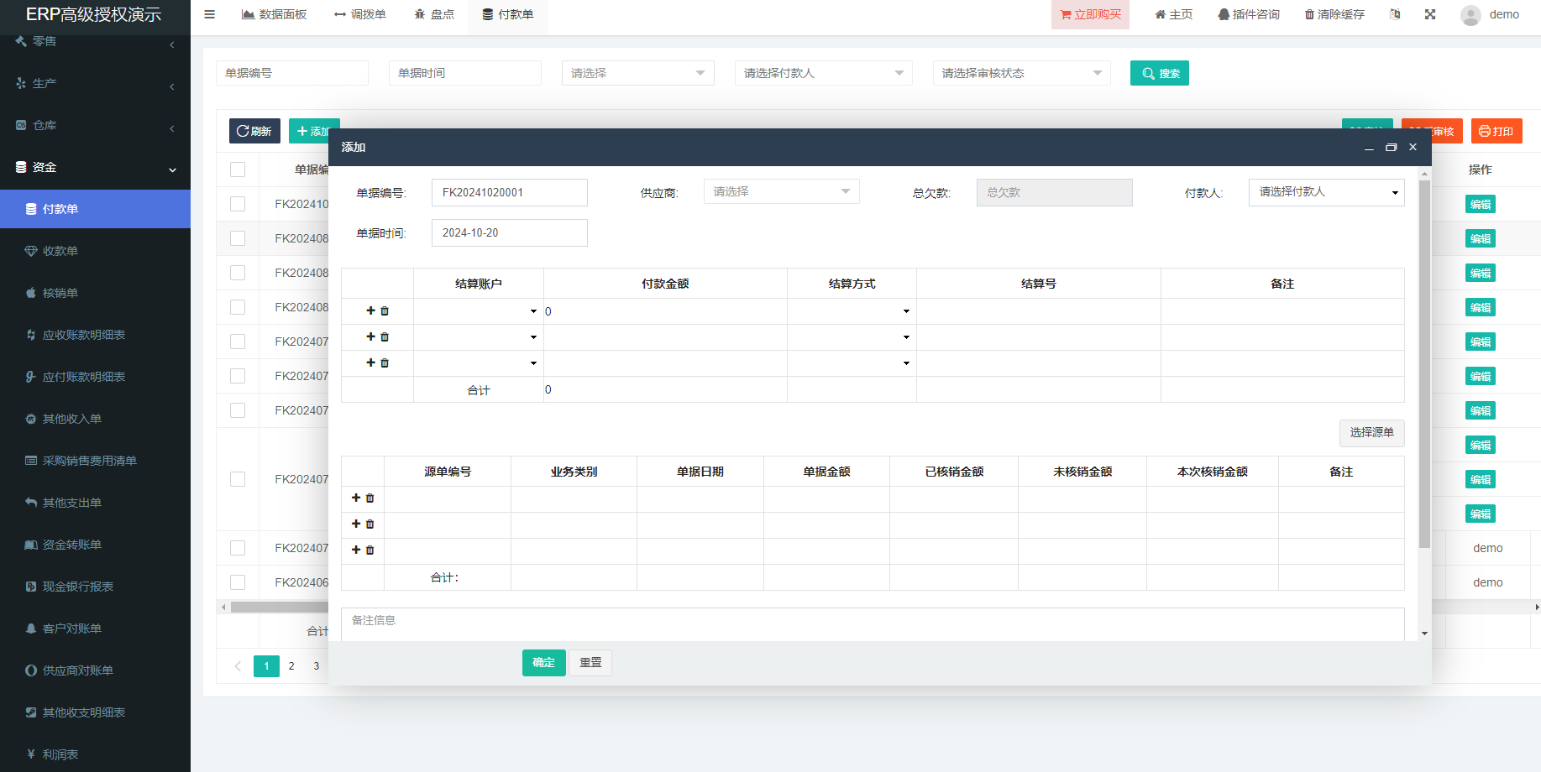Add a row after second settlement account row
1541x772 pixels.
click(x=370, y=336)
